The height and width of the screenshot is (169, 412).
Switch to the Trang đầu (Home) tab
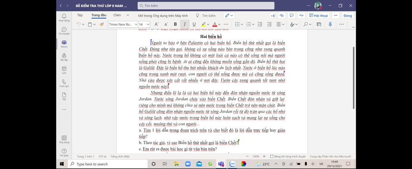tap(99, 15)
